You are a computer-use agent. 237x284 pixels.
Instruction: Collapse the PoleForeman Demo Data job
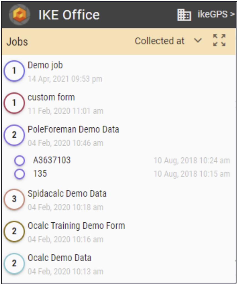[73, 130]
